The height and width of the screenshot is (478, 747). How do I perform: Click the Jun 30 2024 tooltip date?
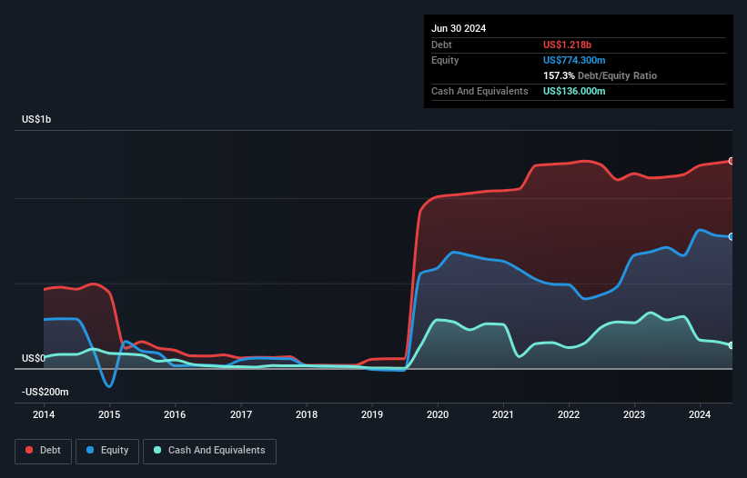click(x=459, y=28)
